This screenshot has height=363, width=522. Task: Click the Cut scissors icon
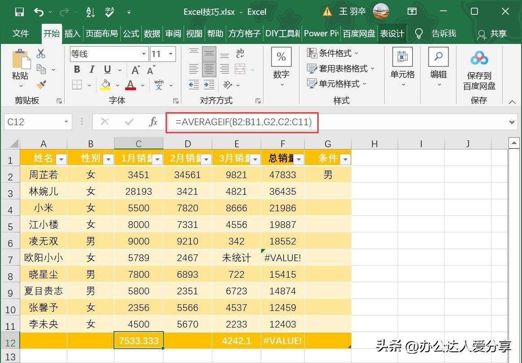click(41, 54)
